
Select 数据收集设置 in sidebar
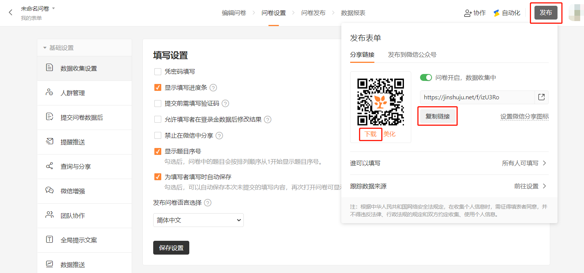point(84,68)
